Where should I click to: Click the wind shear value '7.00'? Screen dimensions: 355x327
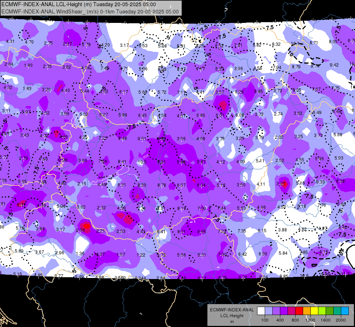[222, 255]
